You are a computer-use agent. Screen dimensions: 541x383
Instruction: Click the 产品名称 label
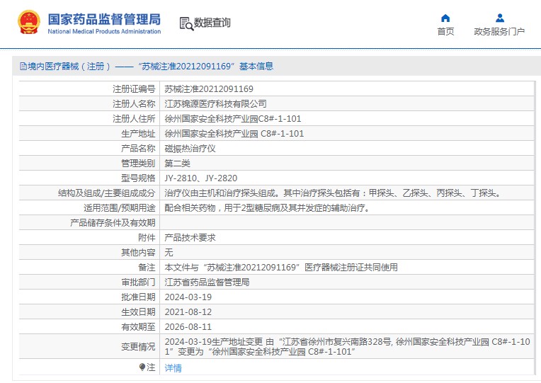coord(138,149)
